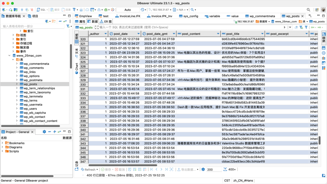Open navigator filter funnel dropdown
Screen dimensions: 327x184
pyautogui.click(x=69, y=26)
